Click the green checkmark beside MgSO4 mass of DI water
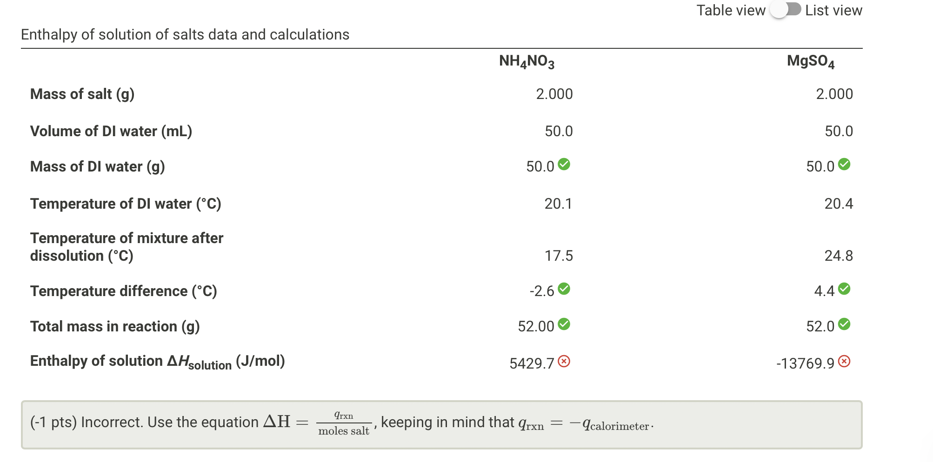933x462 pixels. pos(845,164)
